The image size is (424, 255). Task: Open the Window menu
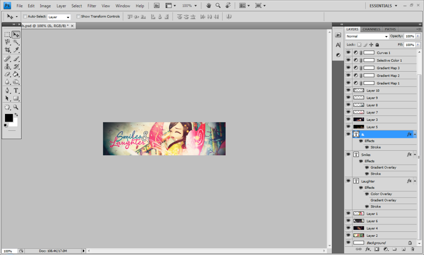[x=123, y=6]
